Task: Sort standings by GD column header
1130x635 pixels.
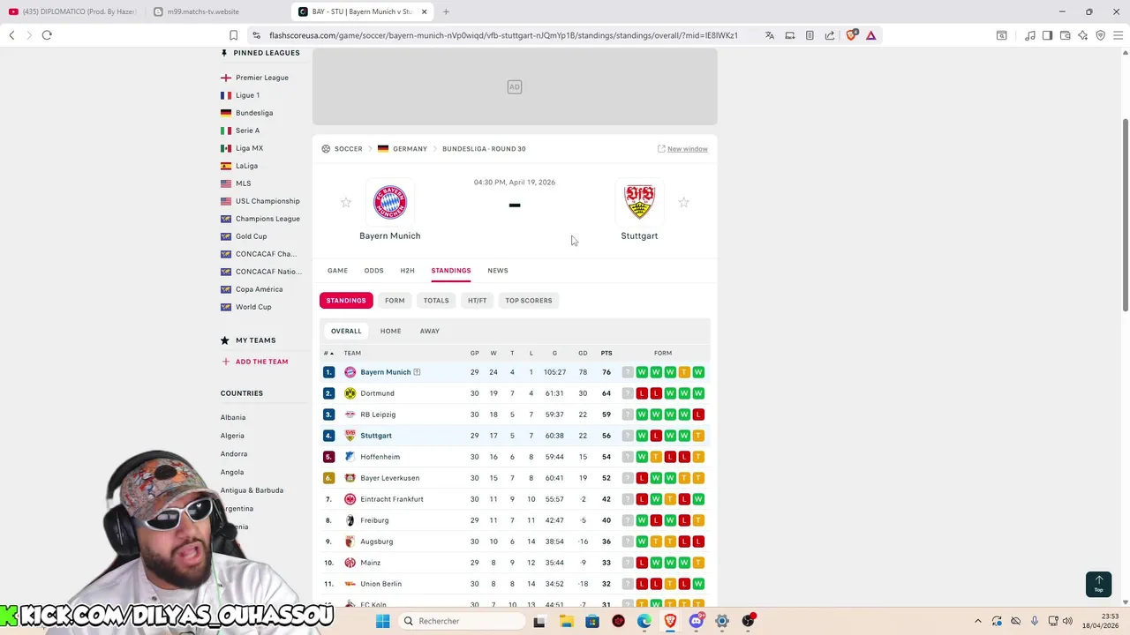Action: [583, 353]
